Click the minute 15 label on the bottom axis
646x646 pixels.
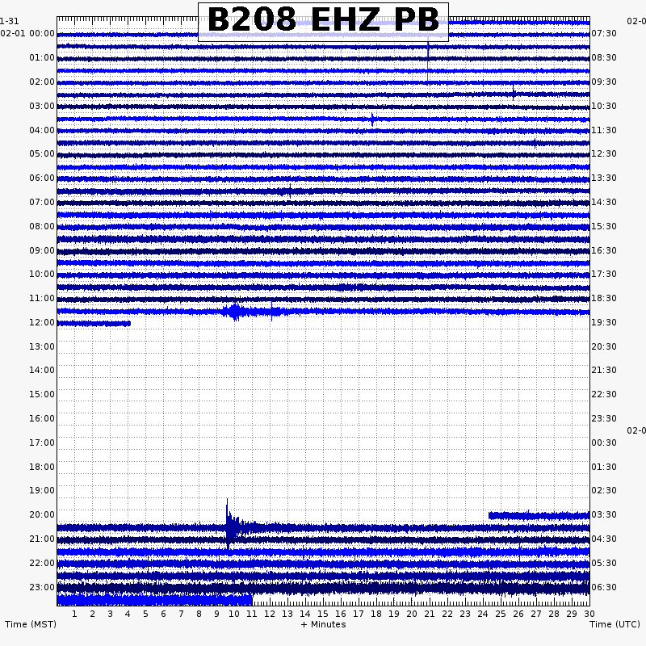pos(323,614)
